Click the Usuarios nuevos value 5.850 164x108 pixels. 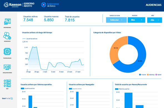pyautogui.click(x=49, y=20)
